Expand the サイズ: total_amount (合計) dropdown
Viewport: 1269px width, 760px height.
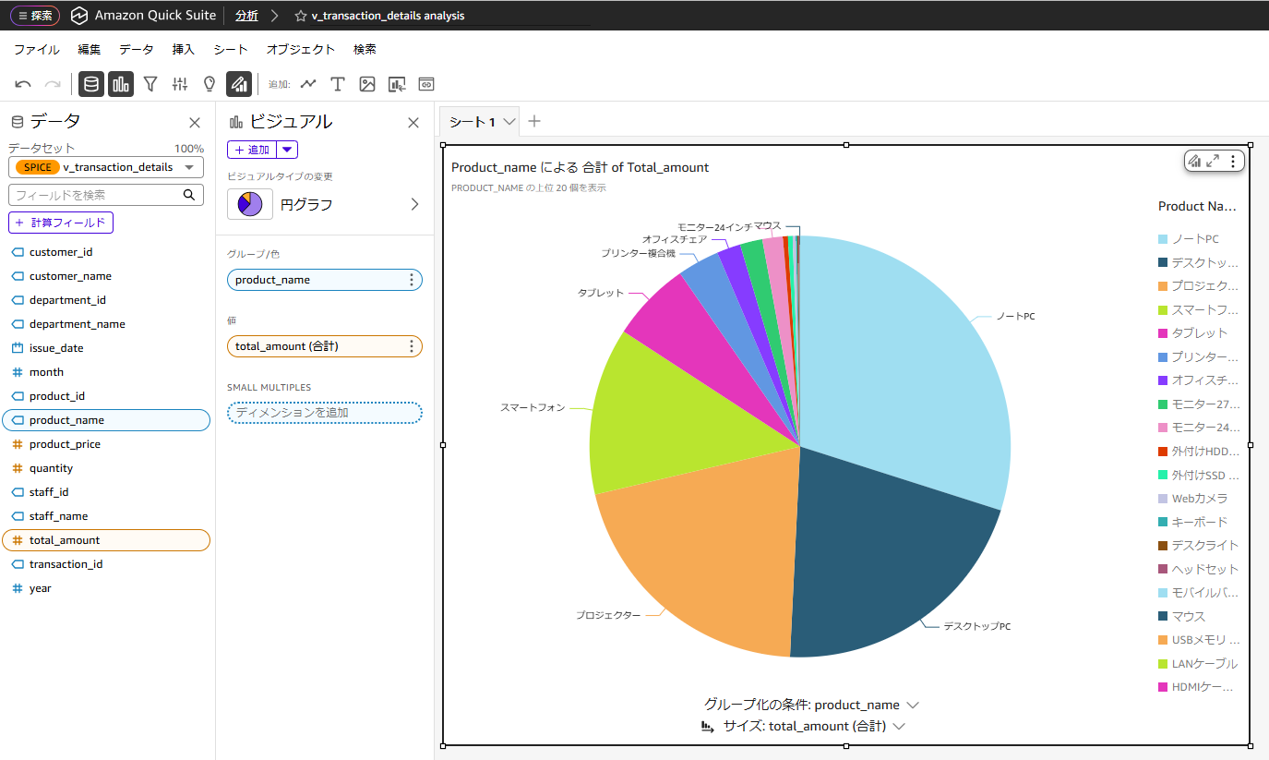[x=899, y=727]
